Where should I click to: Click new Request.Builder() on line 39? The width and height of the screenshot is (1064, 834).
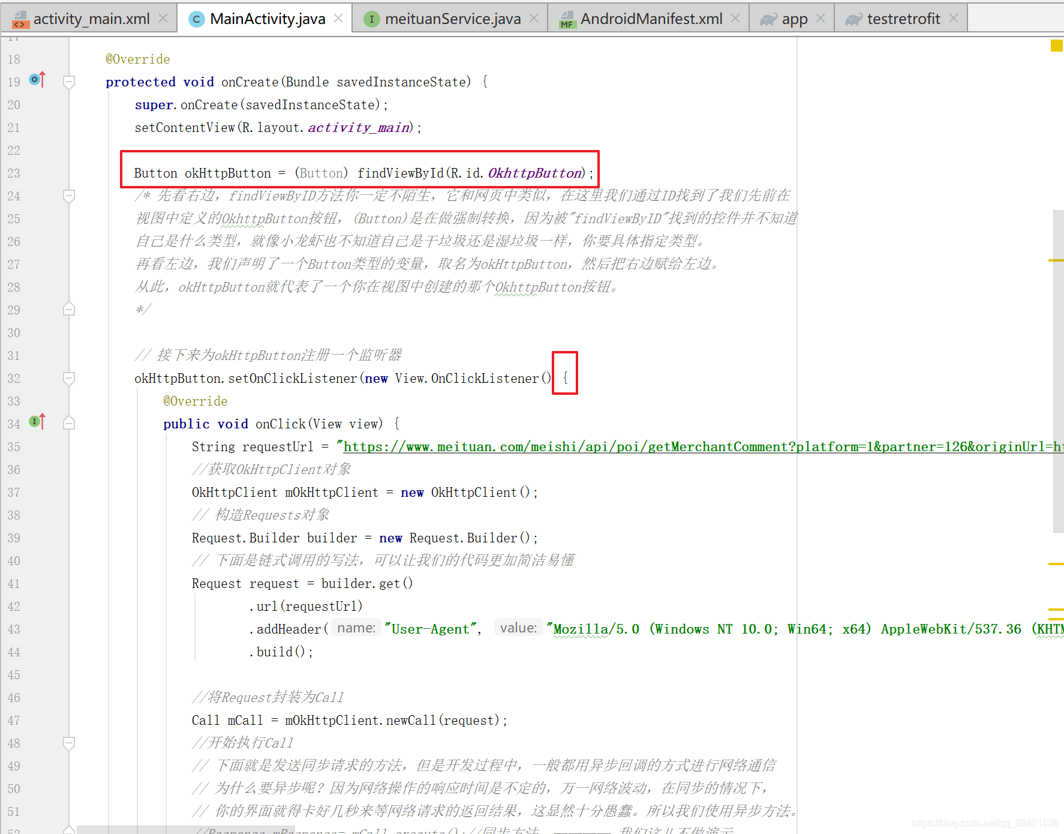[x=455, y=538]
